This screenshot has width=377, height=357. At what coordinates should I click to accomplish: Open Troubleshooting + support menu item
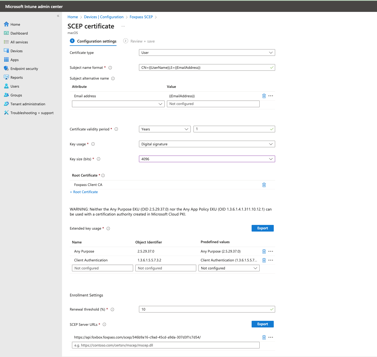[32, 113]
